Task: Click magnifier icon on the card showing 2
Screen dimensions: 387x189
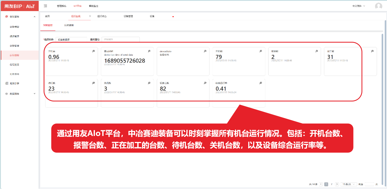Action: pyautogui.click(x=317, y=51)
